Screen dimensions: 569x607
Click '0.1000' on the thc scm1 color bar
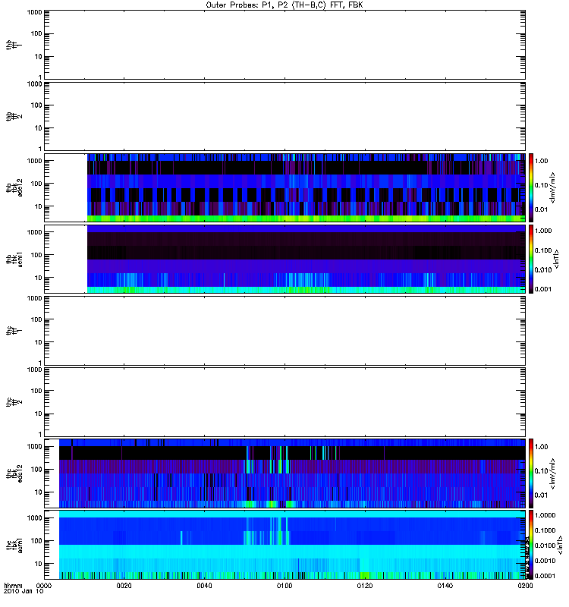point(545,530)
